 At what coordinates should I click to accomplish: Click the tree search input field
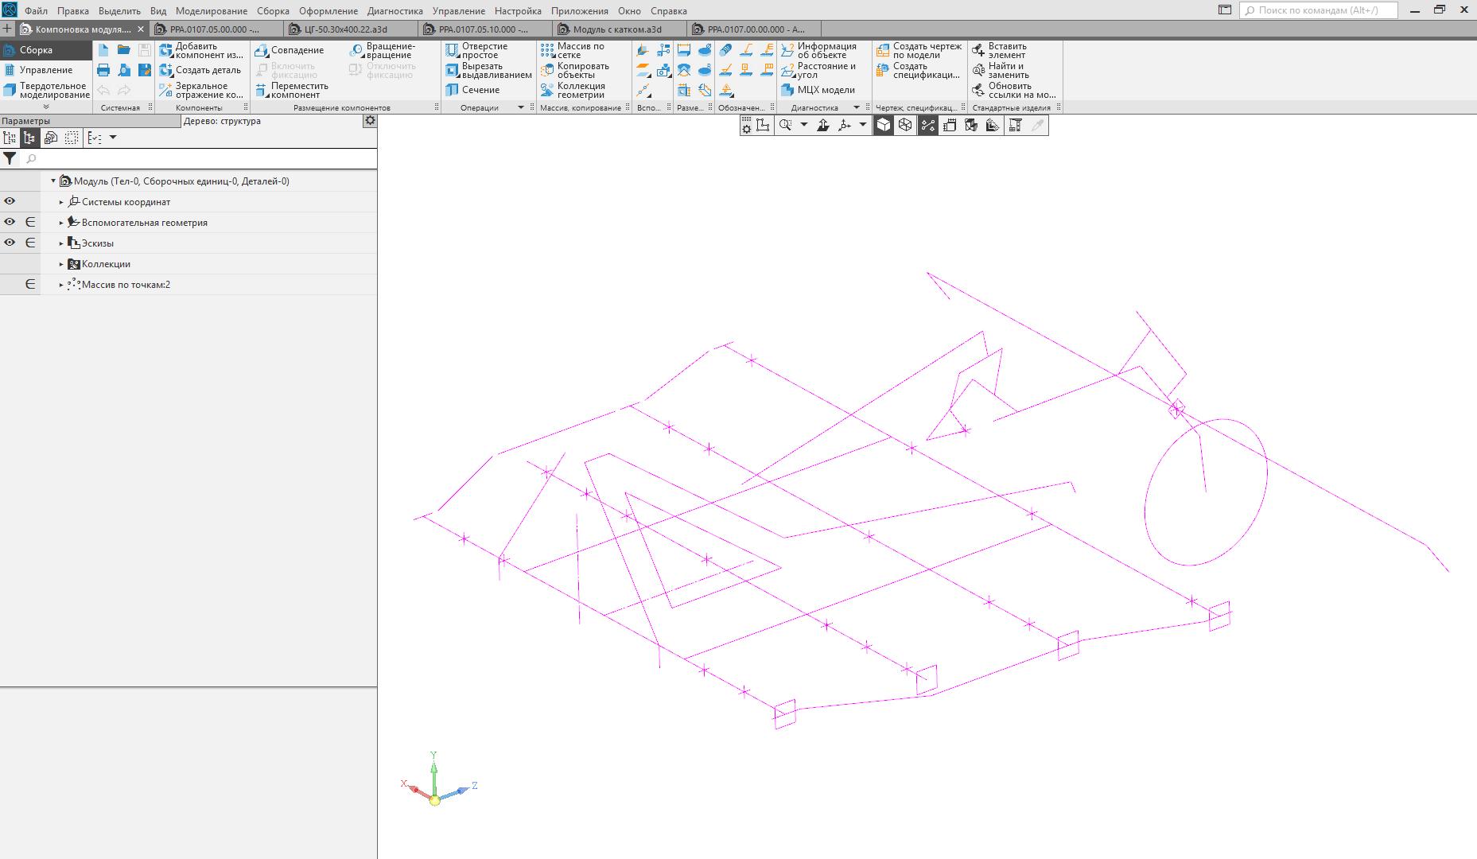click(x=199, y=159)
